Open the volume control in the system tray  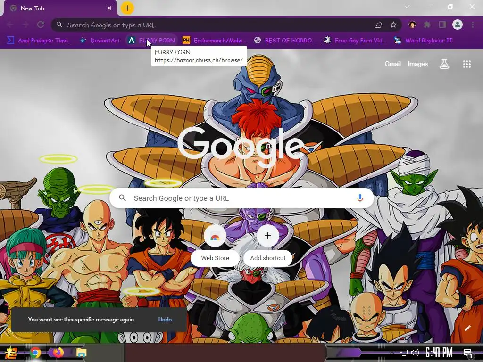[x=415, y=353]
